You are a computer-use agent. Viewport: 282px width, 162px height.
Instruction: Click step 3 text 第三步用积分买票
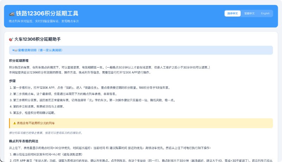(x=94, y=100)
